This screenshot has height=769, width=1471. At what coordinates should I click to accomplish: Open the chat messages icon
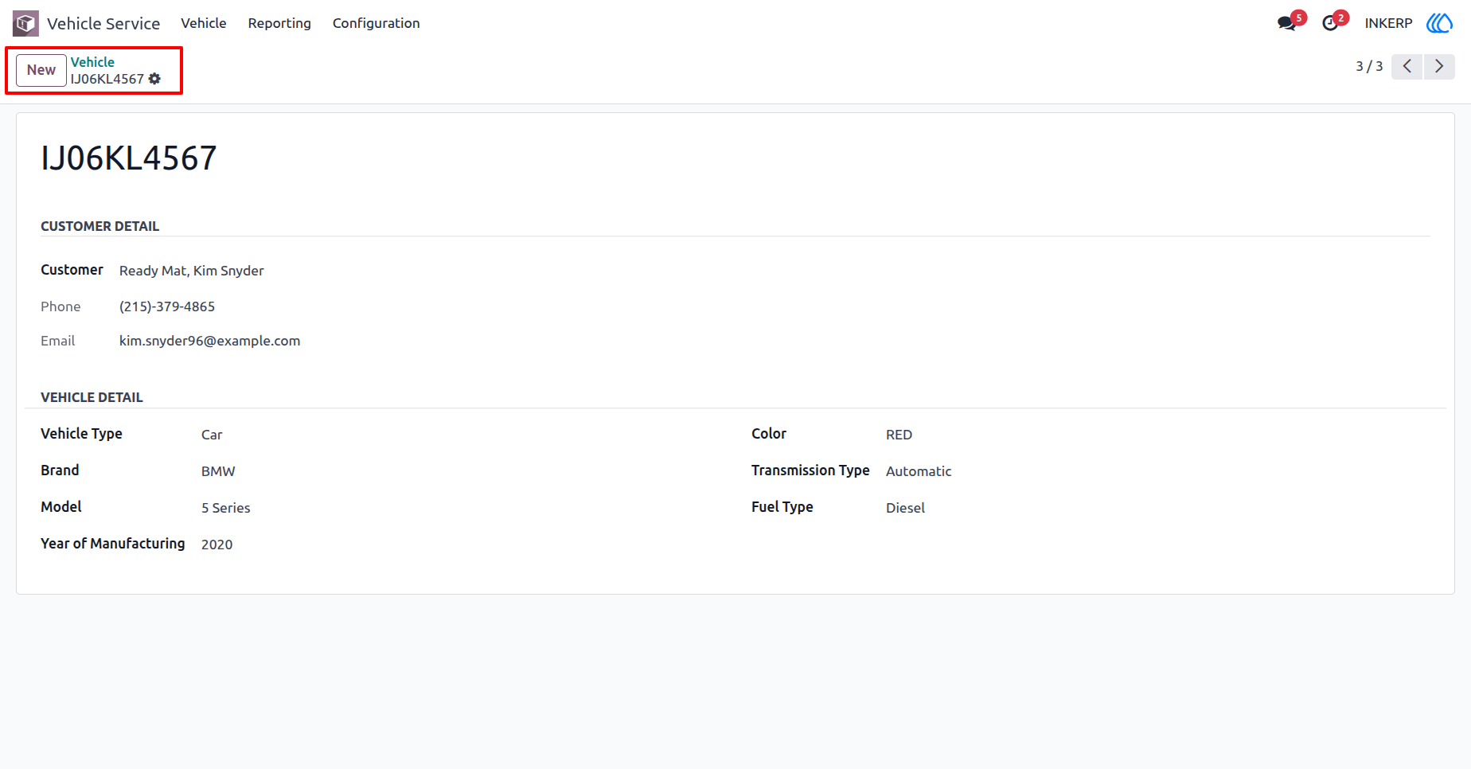(1287, 23)
